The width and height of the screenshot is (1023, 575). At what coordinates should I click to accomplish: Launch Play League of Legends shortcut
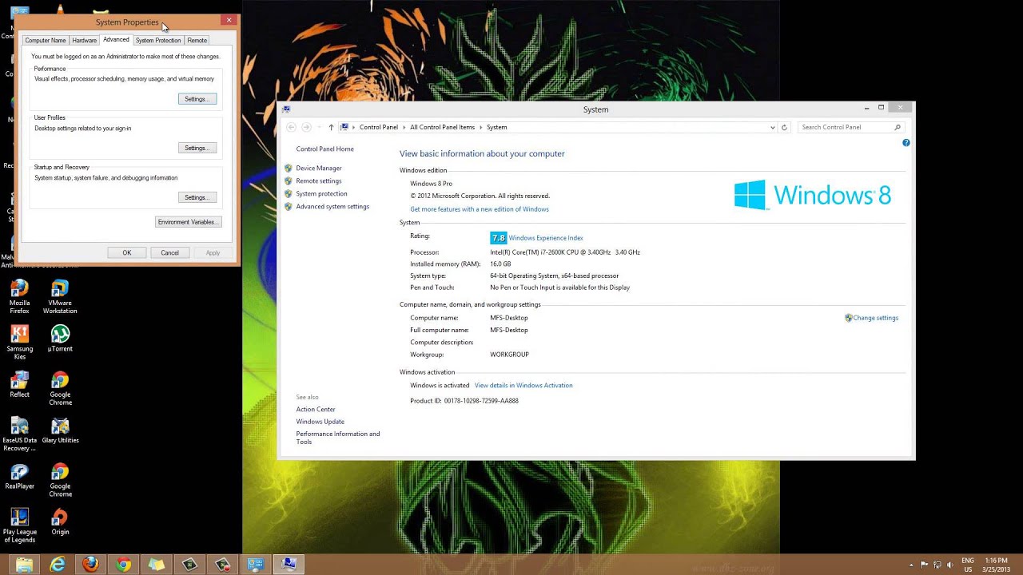coord(19,525)
